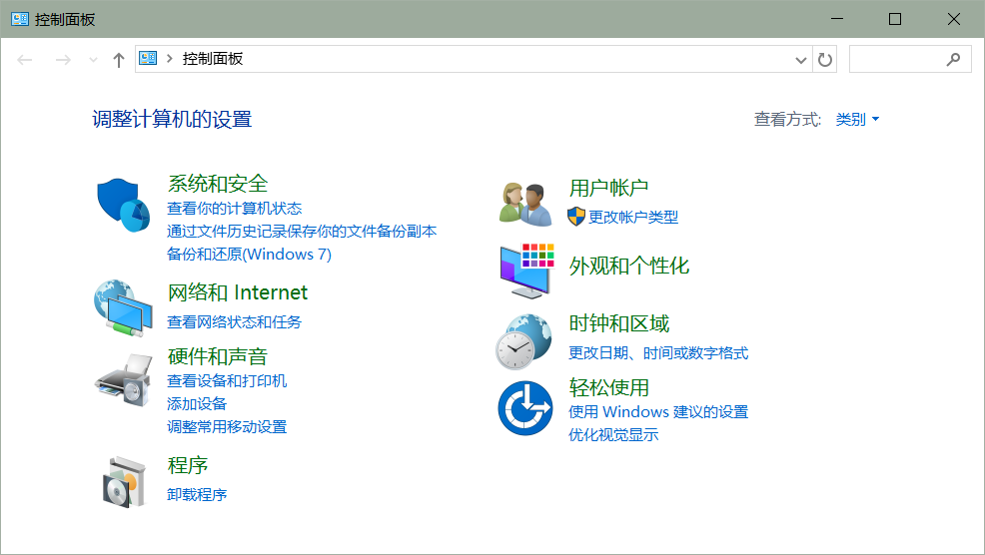The height and width of the screenshot is (555, 985).
Task: Open the Appearance and Personalization monitor icon
Action: (x=527, y=271)
